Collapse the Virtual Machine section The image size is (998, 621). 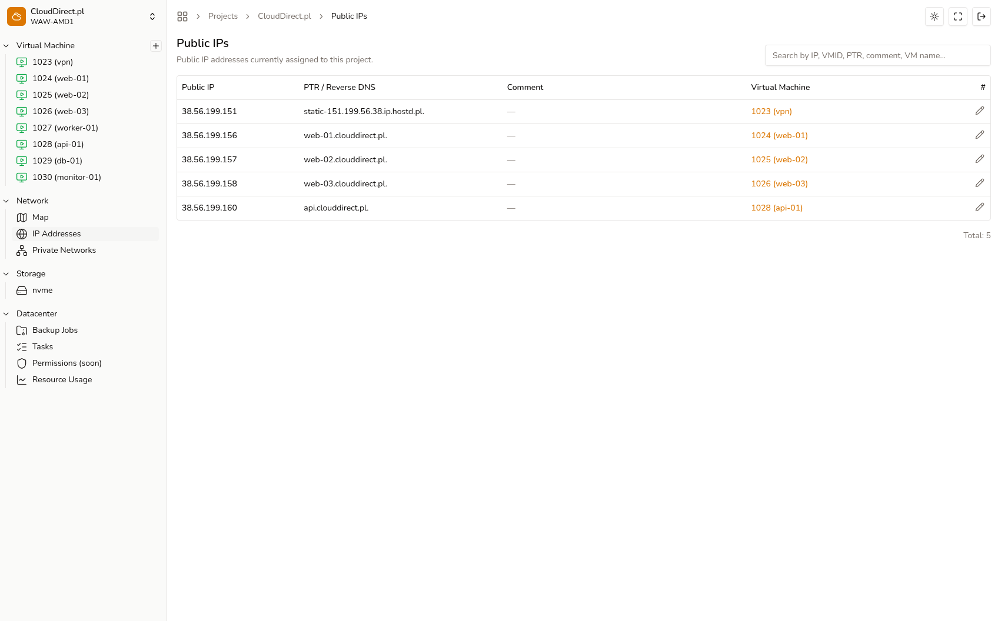[6, 45]
